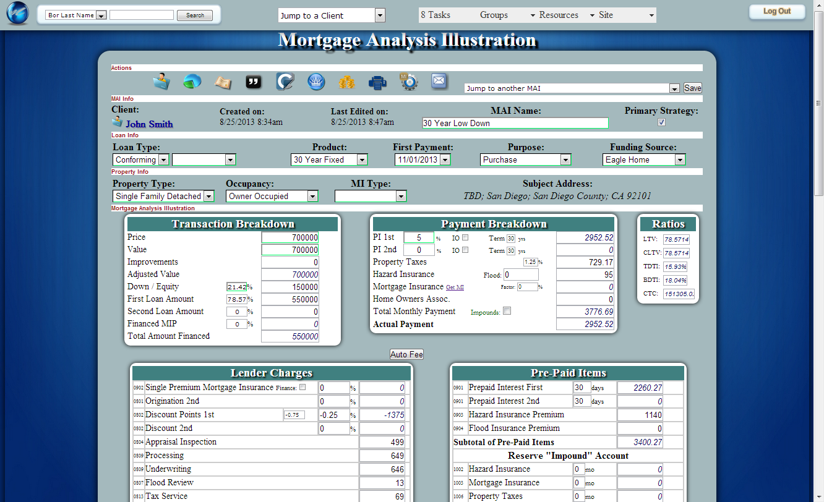
Task: Toggle the Primary Strategy checkbox
Action: pyautogui.click(x=661, y=122)
